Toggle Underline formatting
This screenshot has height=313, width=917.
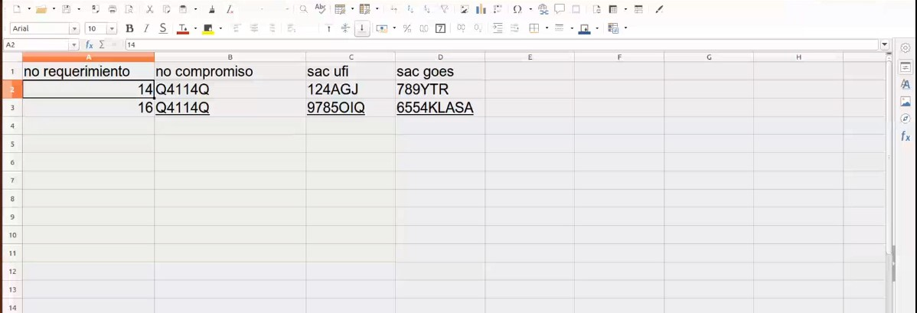tap(163, 28)
